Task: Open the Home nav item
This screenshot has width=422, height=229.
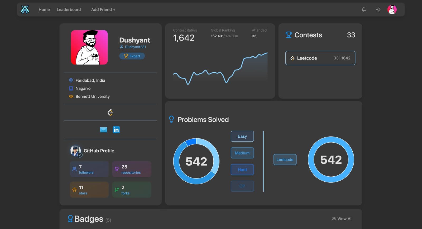Action: point(44,9)
